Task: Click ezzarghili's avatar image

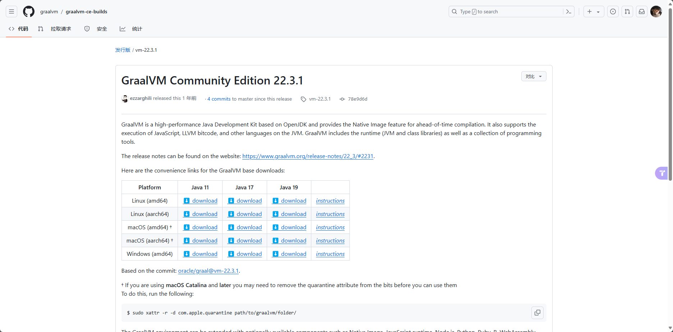Action: (125, 99)
